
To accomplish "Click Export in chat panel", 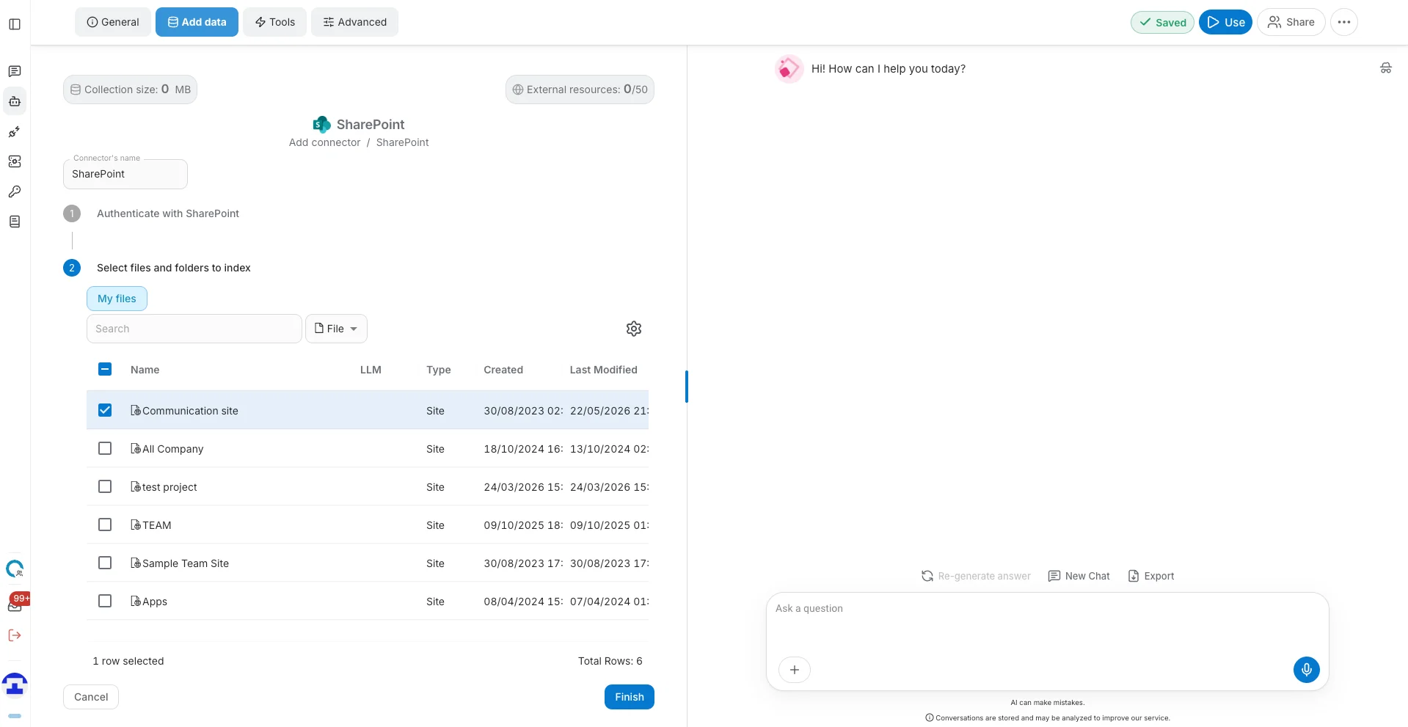I will coord(1151,576).
